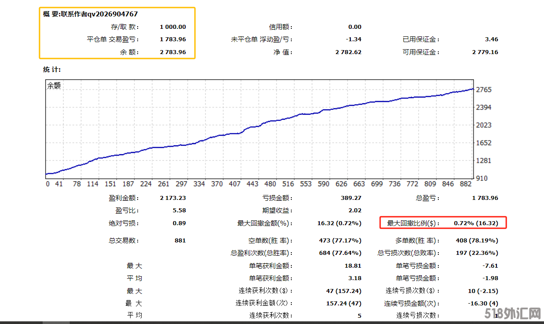
Task: Select the absolute drawdown value '0.89'
Action: tap(179, 223)
